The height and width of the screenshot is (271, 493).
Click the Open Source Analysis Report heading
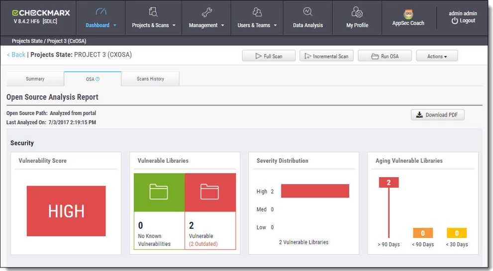click(52, 97)
